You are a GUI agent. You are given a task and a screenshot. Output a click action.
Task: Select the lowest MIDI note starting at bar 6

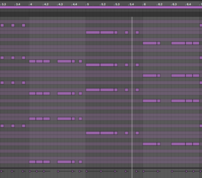(150, 144)
